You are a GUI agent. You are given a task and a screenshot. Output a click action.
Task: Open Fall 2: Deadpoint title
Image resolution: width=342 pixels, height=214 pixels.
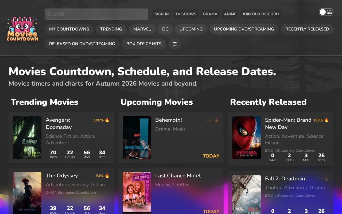point(286,179)
